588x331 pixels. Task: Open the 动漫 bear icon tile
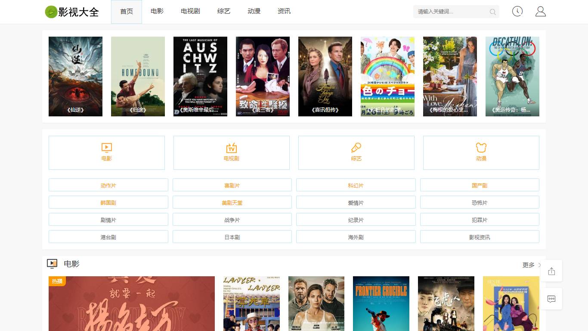pyautogui.click(x=481, y=153)
